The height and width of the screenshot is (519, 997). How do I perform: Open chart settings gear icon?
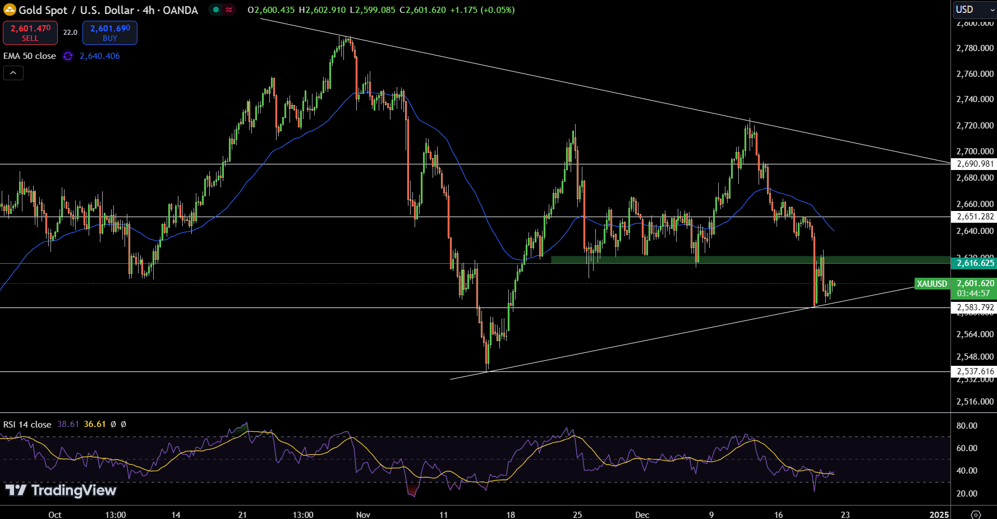pyautogui.click(x=976, y=515)
